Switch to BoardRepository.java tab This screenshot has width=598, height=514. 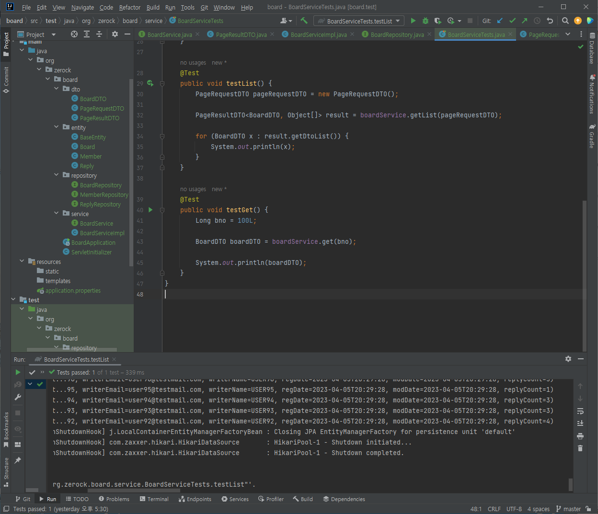tap(397, 34)
